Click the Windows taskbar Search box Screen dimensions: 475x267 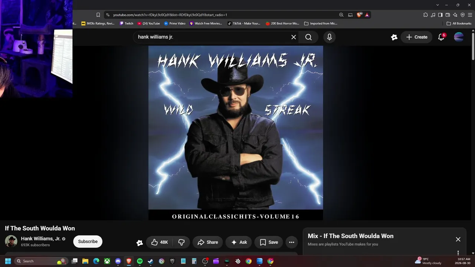41,261
